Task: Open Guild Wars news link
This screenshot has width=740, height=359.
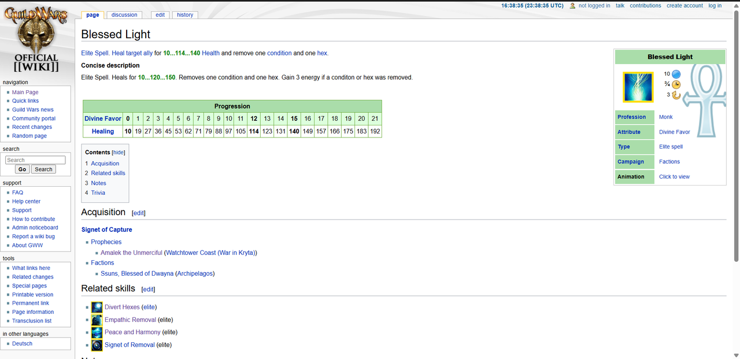Action: point(33,110)
